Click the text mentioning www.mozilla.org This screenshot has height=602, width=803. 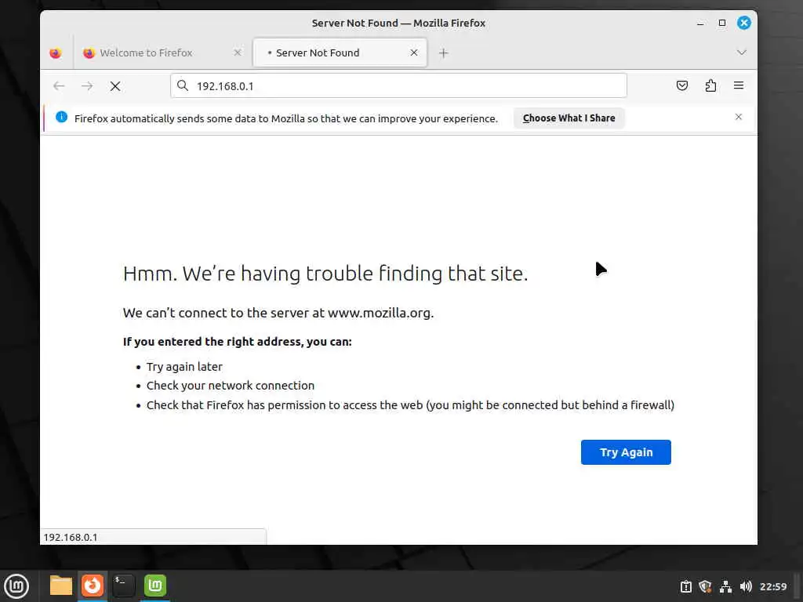click(278, 313)
